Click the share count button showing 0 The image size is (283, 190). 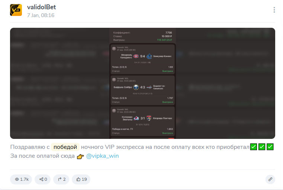tap(43, 179)
